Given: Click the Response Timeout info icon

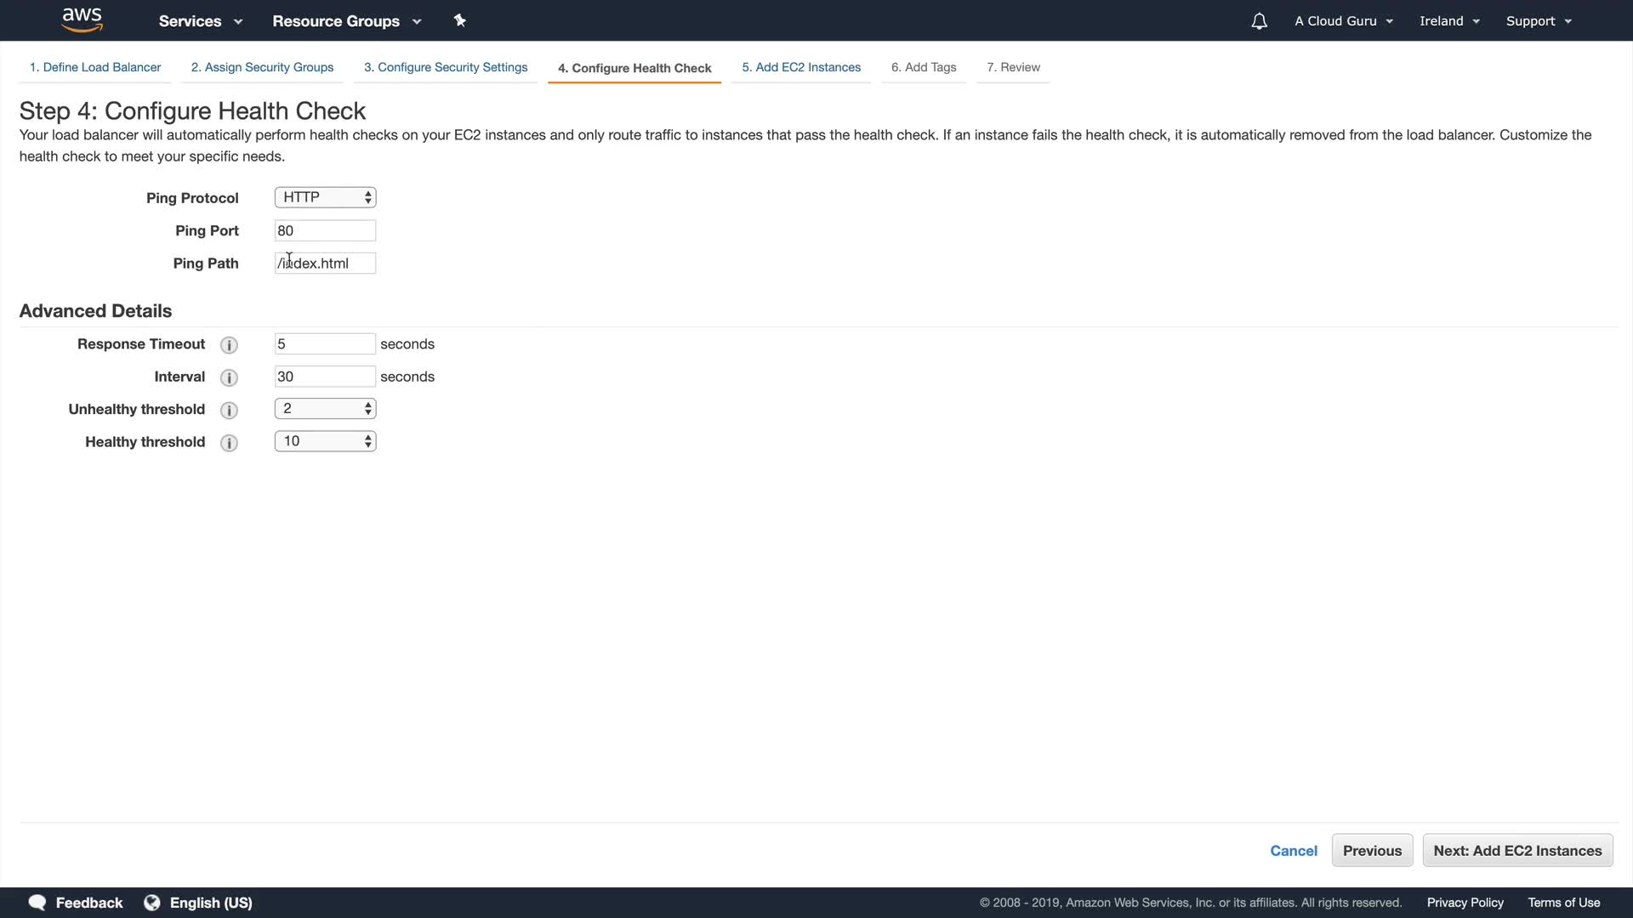Looking at the screenshot, I should point(229,345).
